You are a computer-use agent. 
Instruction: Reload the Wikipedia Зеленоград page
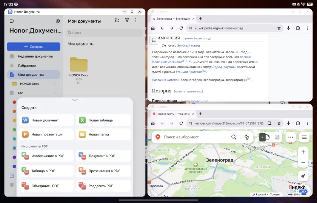tap(181, 28)
